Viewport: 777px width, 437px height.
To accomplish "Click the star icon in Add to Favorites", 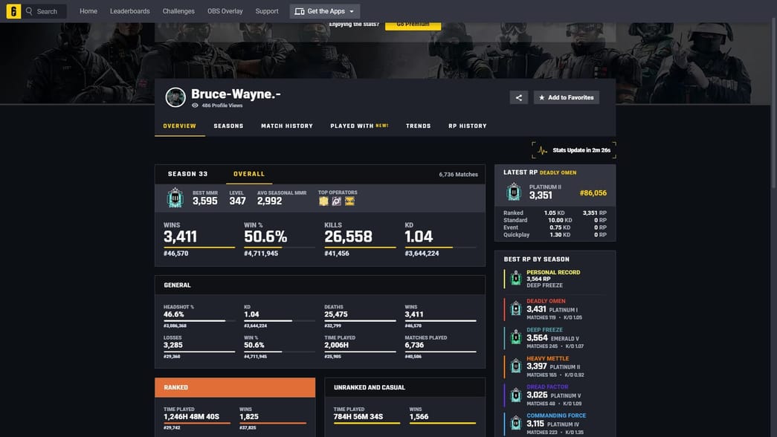I will [541, 97].
